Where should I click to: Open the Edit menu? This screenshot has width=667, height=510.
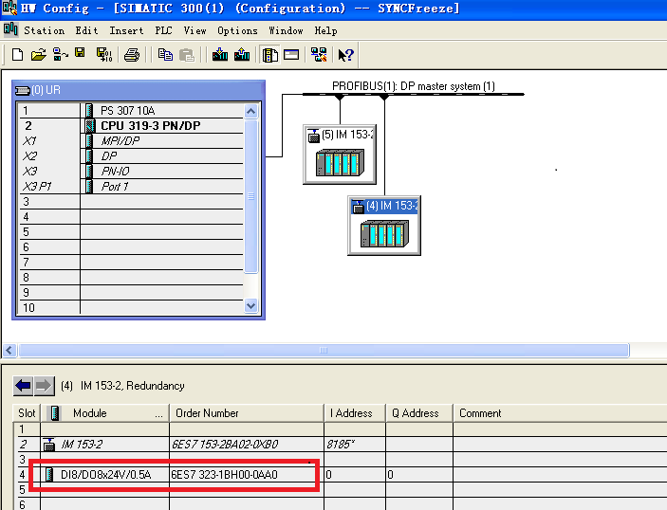click(86, 30)
